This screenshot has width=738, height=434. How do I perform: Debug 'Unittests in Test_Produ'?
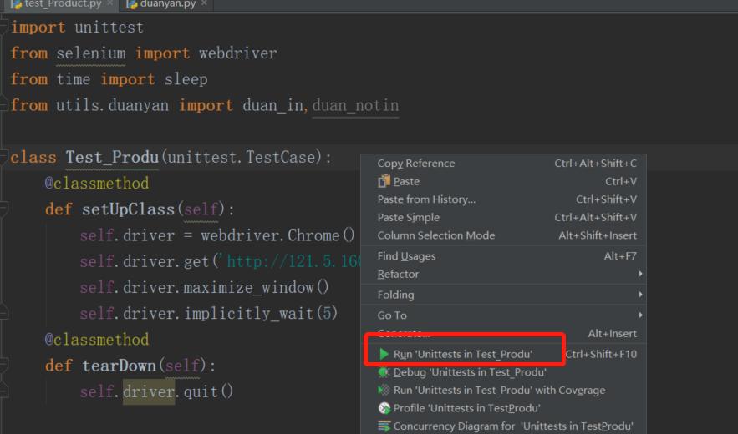504,372
